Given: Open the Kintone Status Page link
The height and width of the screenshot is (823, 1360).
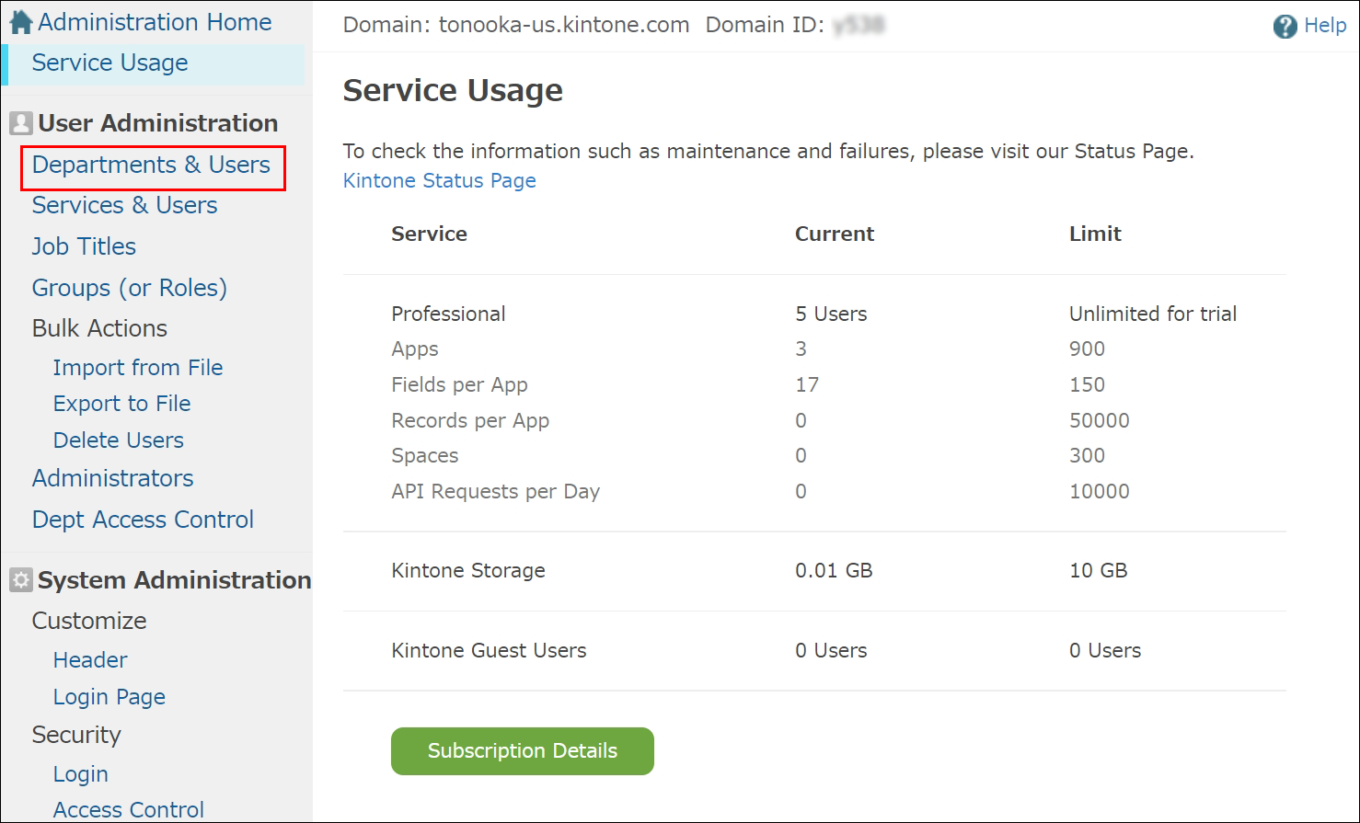Looking at the screenshot, I should tap(439, 180).
